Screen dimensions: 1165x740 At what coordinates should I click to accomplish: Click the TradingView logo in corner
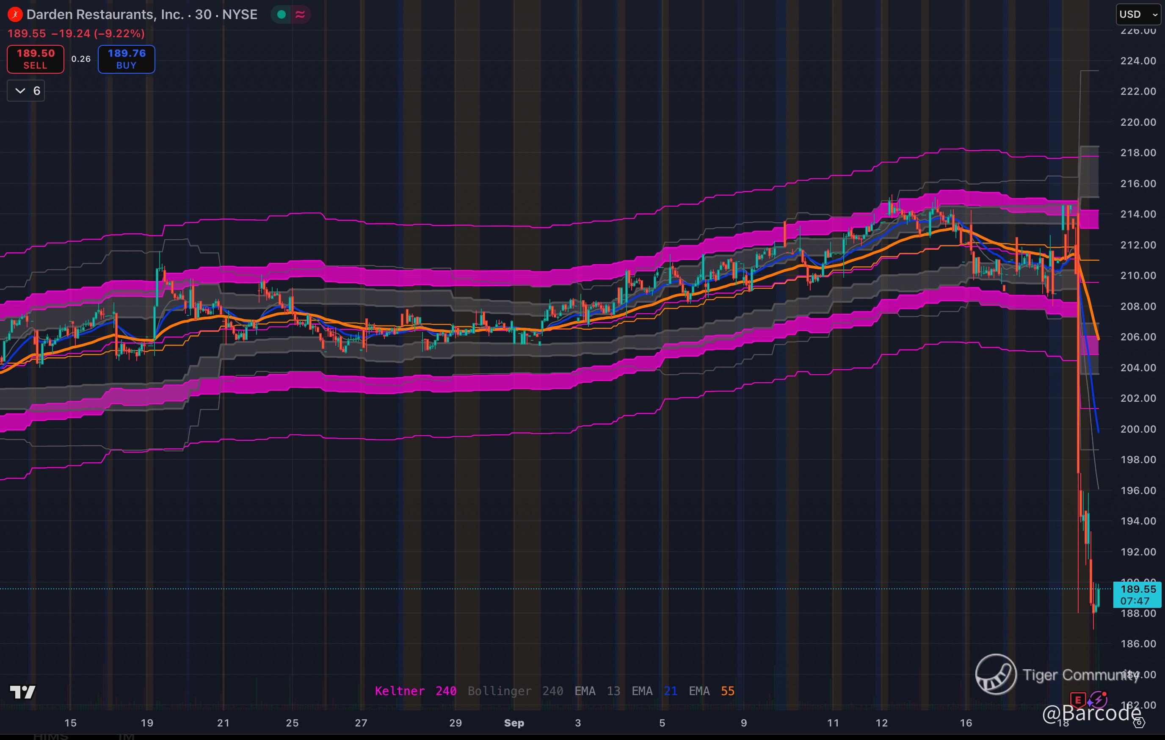click(23, 692)
